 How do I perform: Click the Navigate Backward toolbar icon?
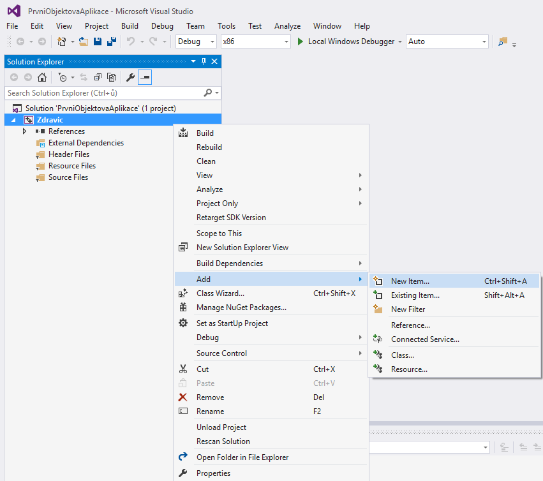(20, 41)
